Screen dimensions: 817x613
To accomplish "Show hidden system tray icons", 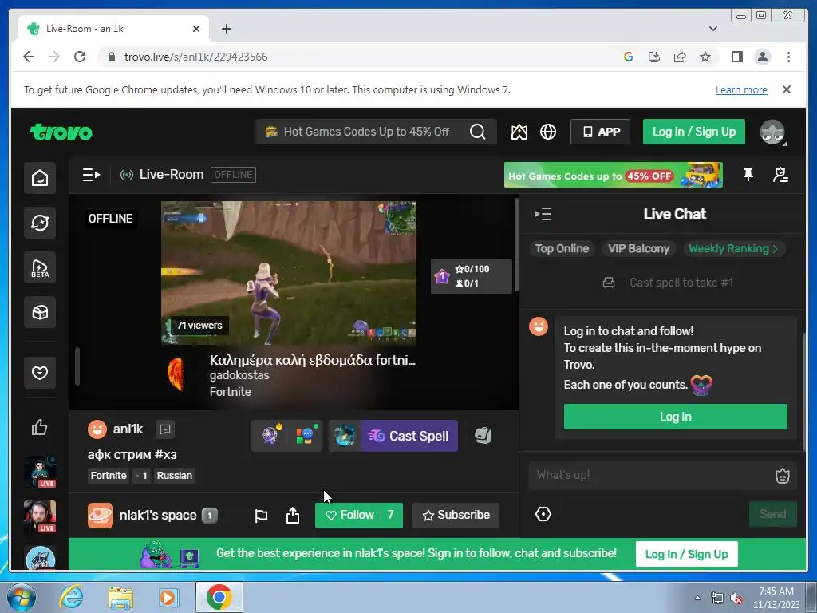I will 697,598.
